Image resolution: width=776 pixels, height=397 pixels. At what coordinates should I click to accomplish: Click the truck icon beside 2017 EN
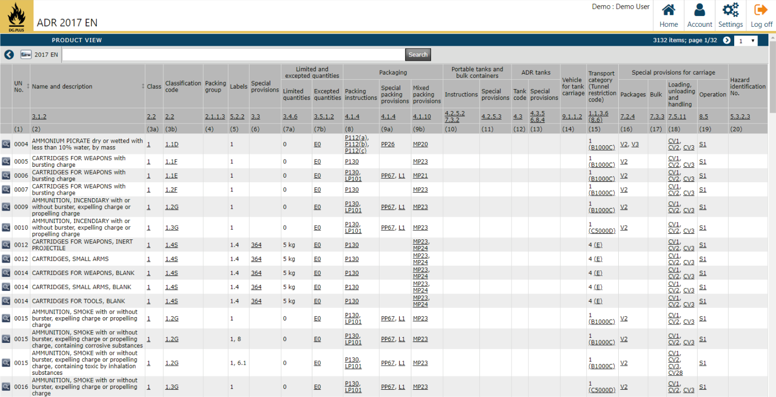coord(26,55)
